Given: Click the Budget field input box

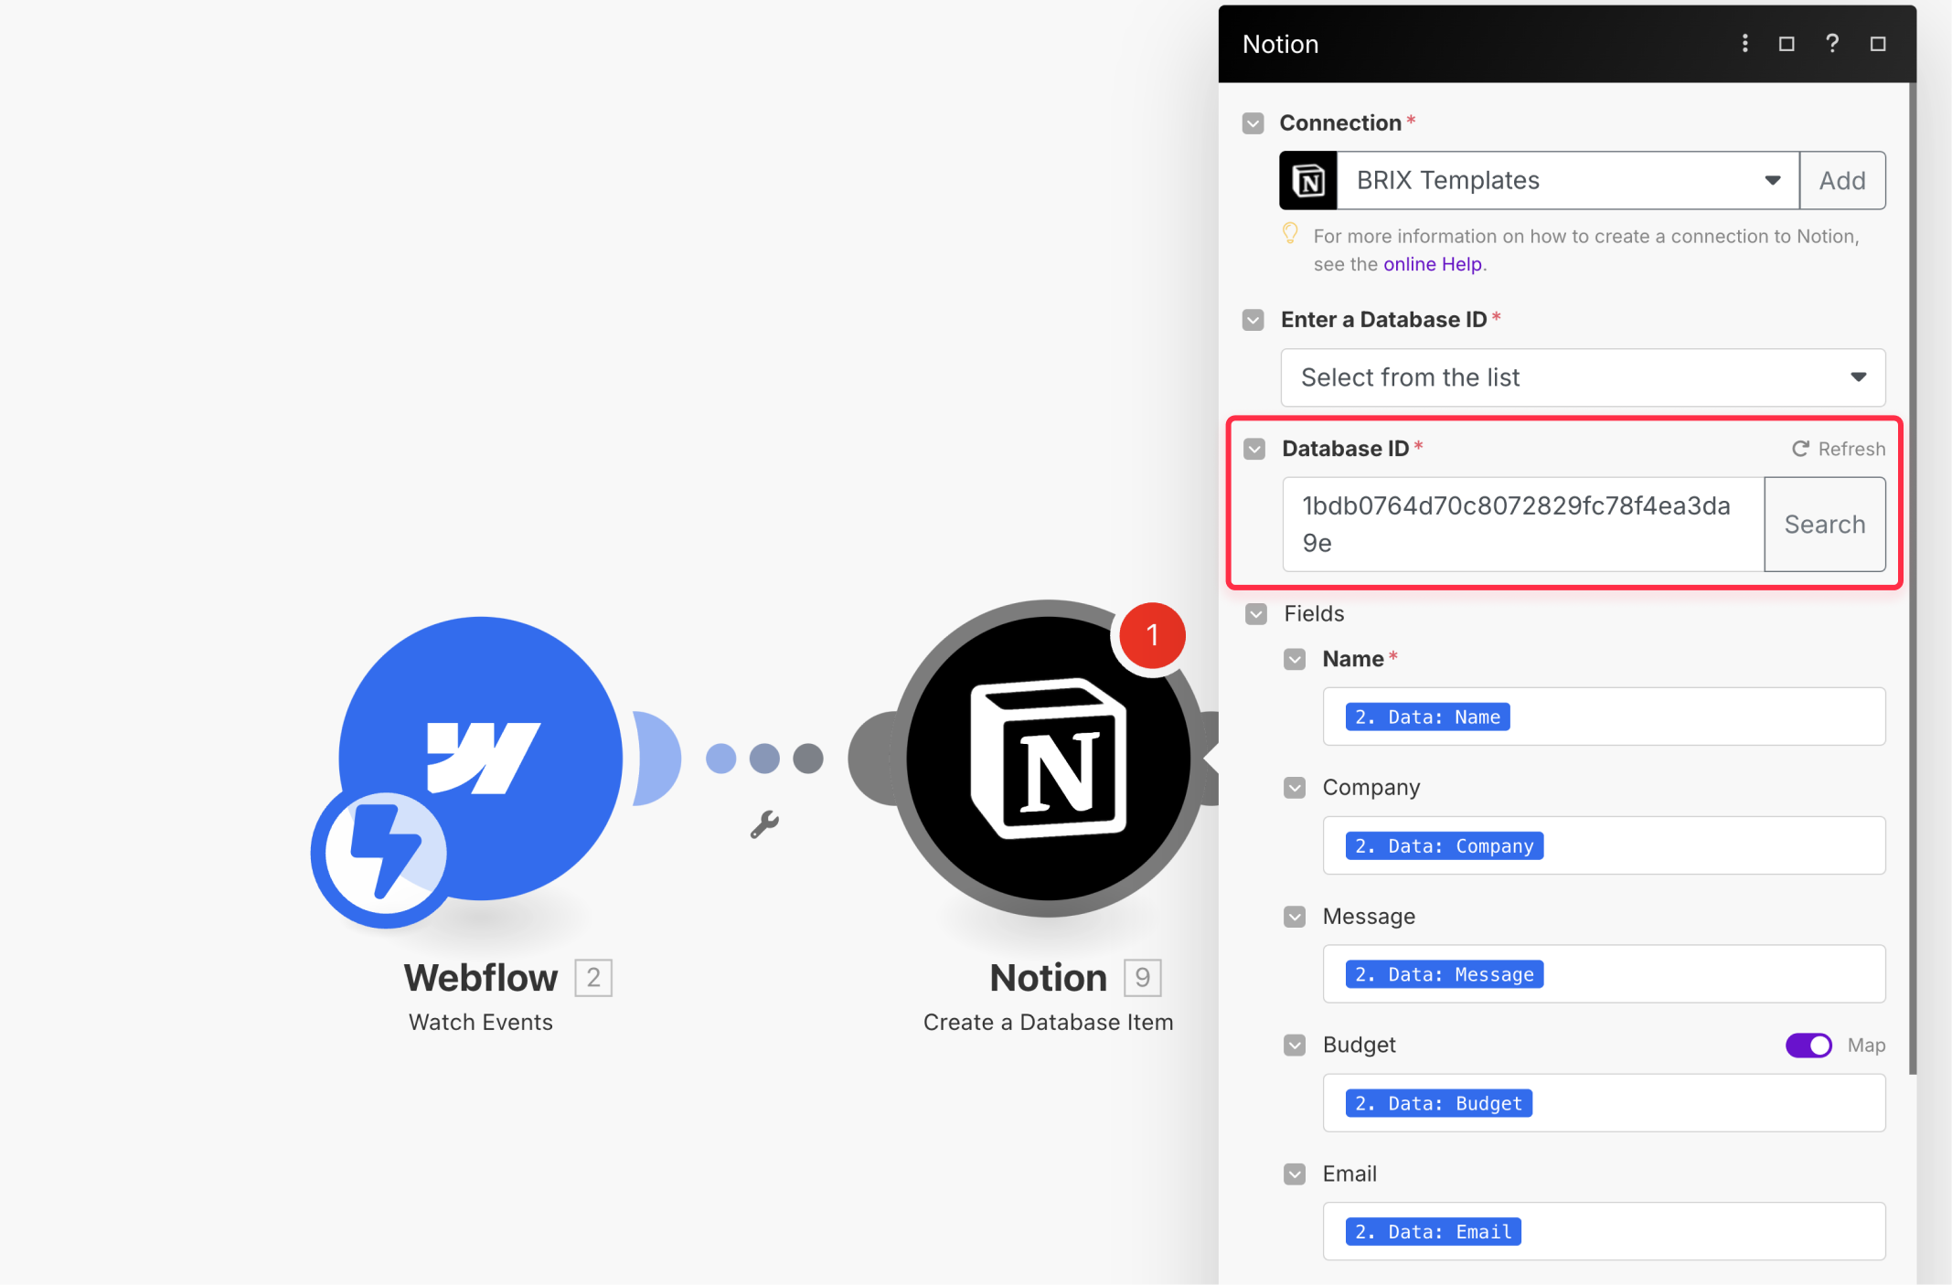Looking at the screenshot, I should pyautogui.click(x=1604, y=1103).
